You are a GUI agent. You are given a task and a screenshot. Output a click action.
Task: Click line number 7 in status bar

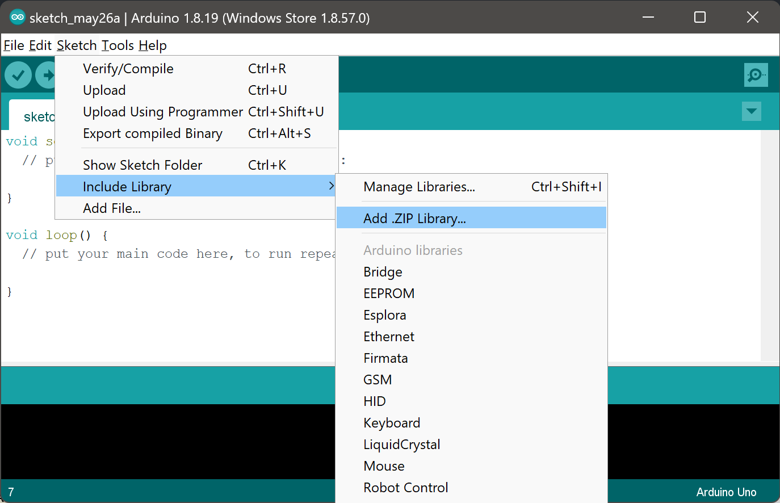pyautogui.click(x=11, y=492)
